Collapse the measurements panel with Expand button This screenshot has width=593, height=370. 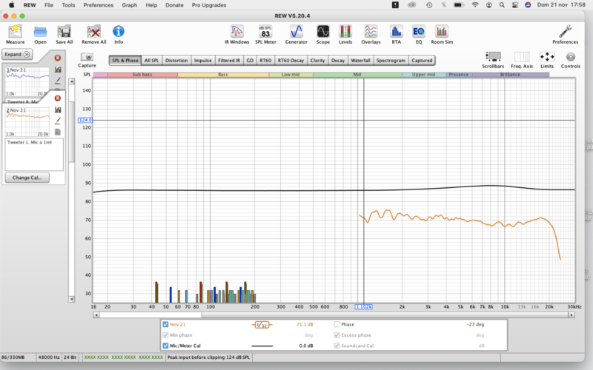click(x=18, y=54)
